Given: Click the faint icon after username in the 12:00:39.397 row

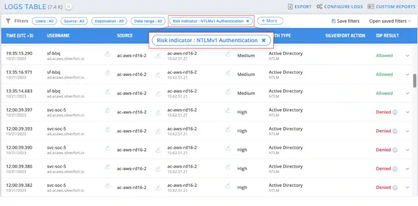Looking at the screenshot, I should coord(107,111).
